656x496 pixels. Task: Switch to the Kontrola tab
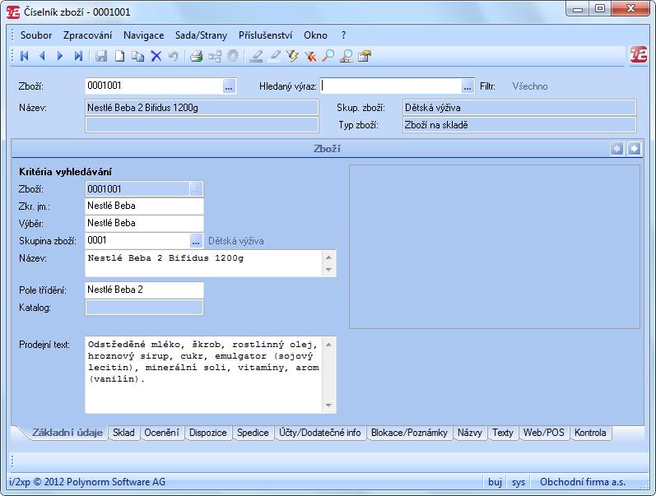(x=590, y=433)
